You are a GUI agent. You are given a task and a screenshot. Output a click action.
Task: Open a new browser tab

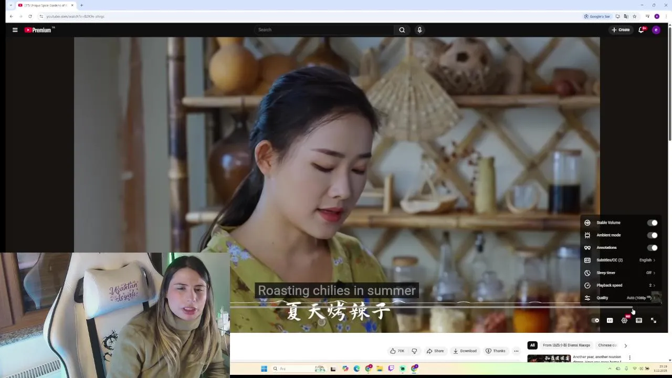[81, 5]
